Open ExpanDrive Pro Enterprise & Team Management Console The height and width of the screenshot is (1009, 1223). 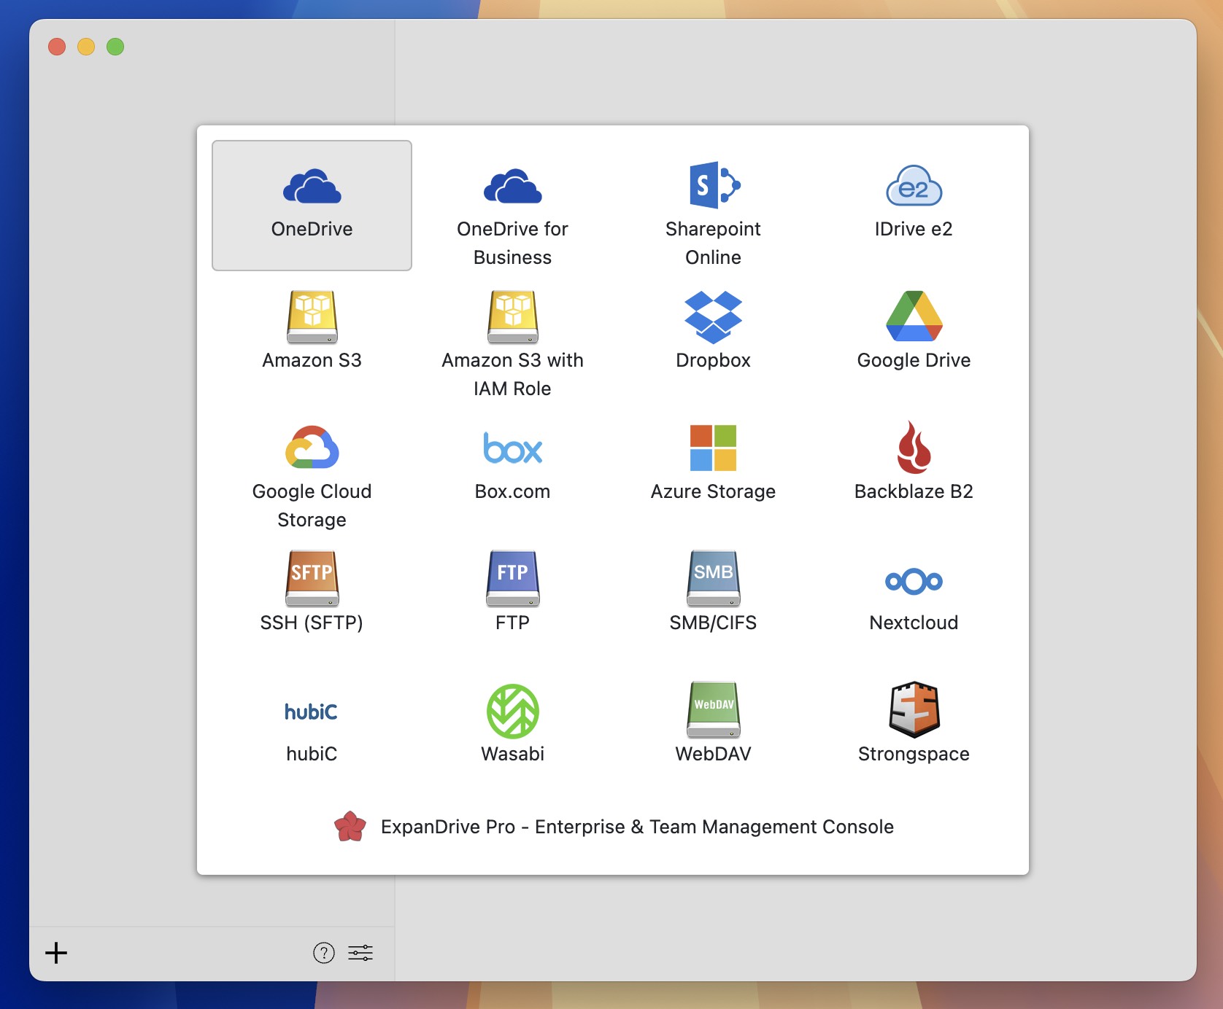coord(613,827)
